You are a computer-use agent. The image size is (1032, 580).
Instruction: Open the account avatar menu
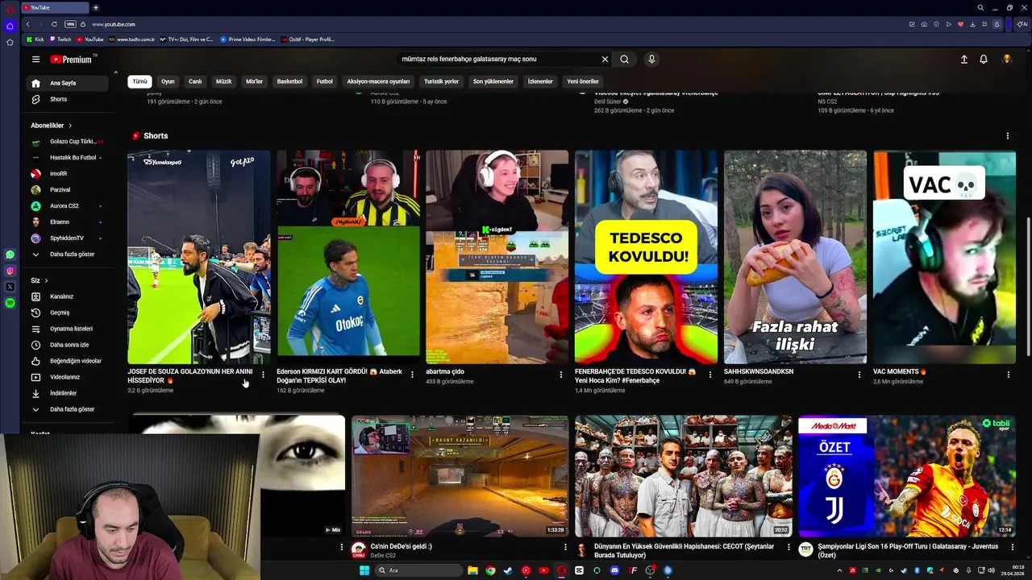pyautogui.click(x=1007, y=59)
